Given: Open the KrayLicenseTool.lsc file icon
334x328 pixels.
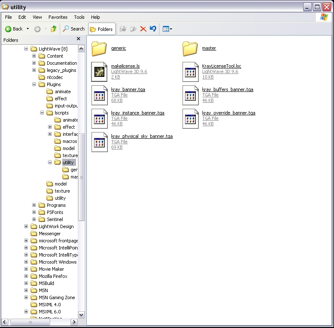Looking at the screenshot, I should (190, 71).
